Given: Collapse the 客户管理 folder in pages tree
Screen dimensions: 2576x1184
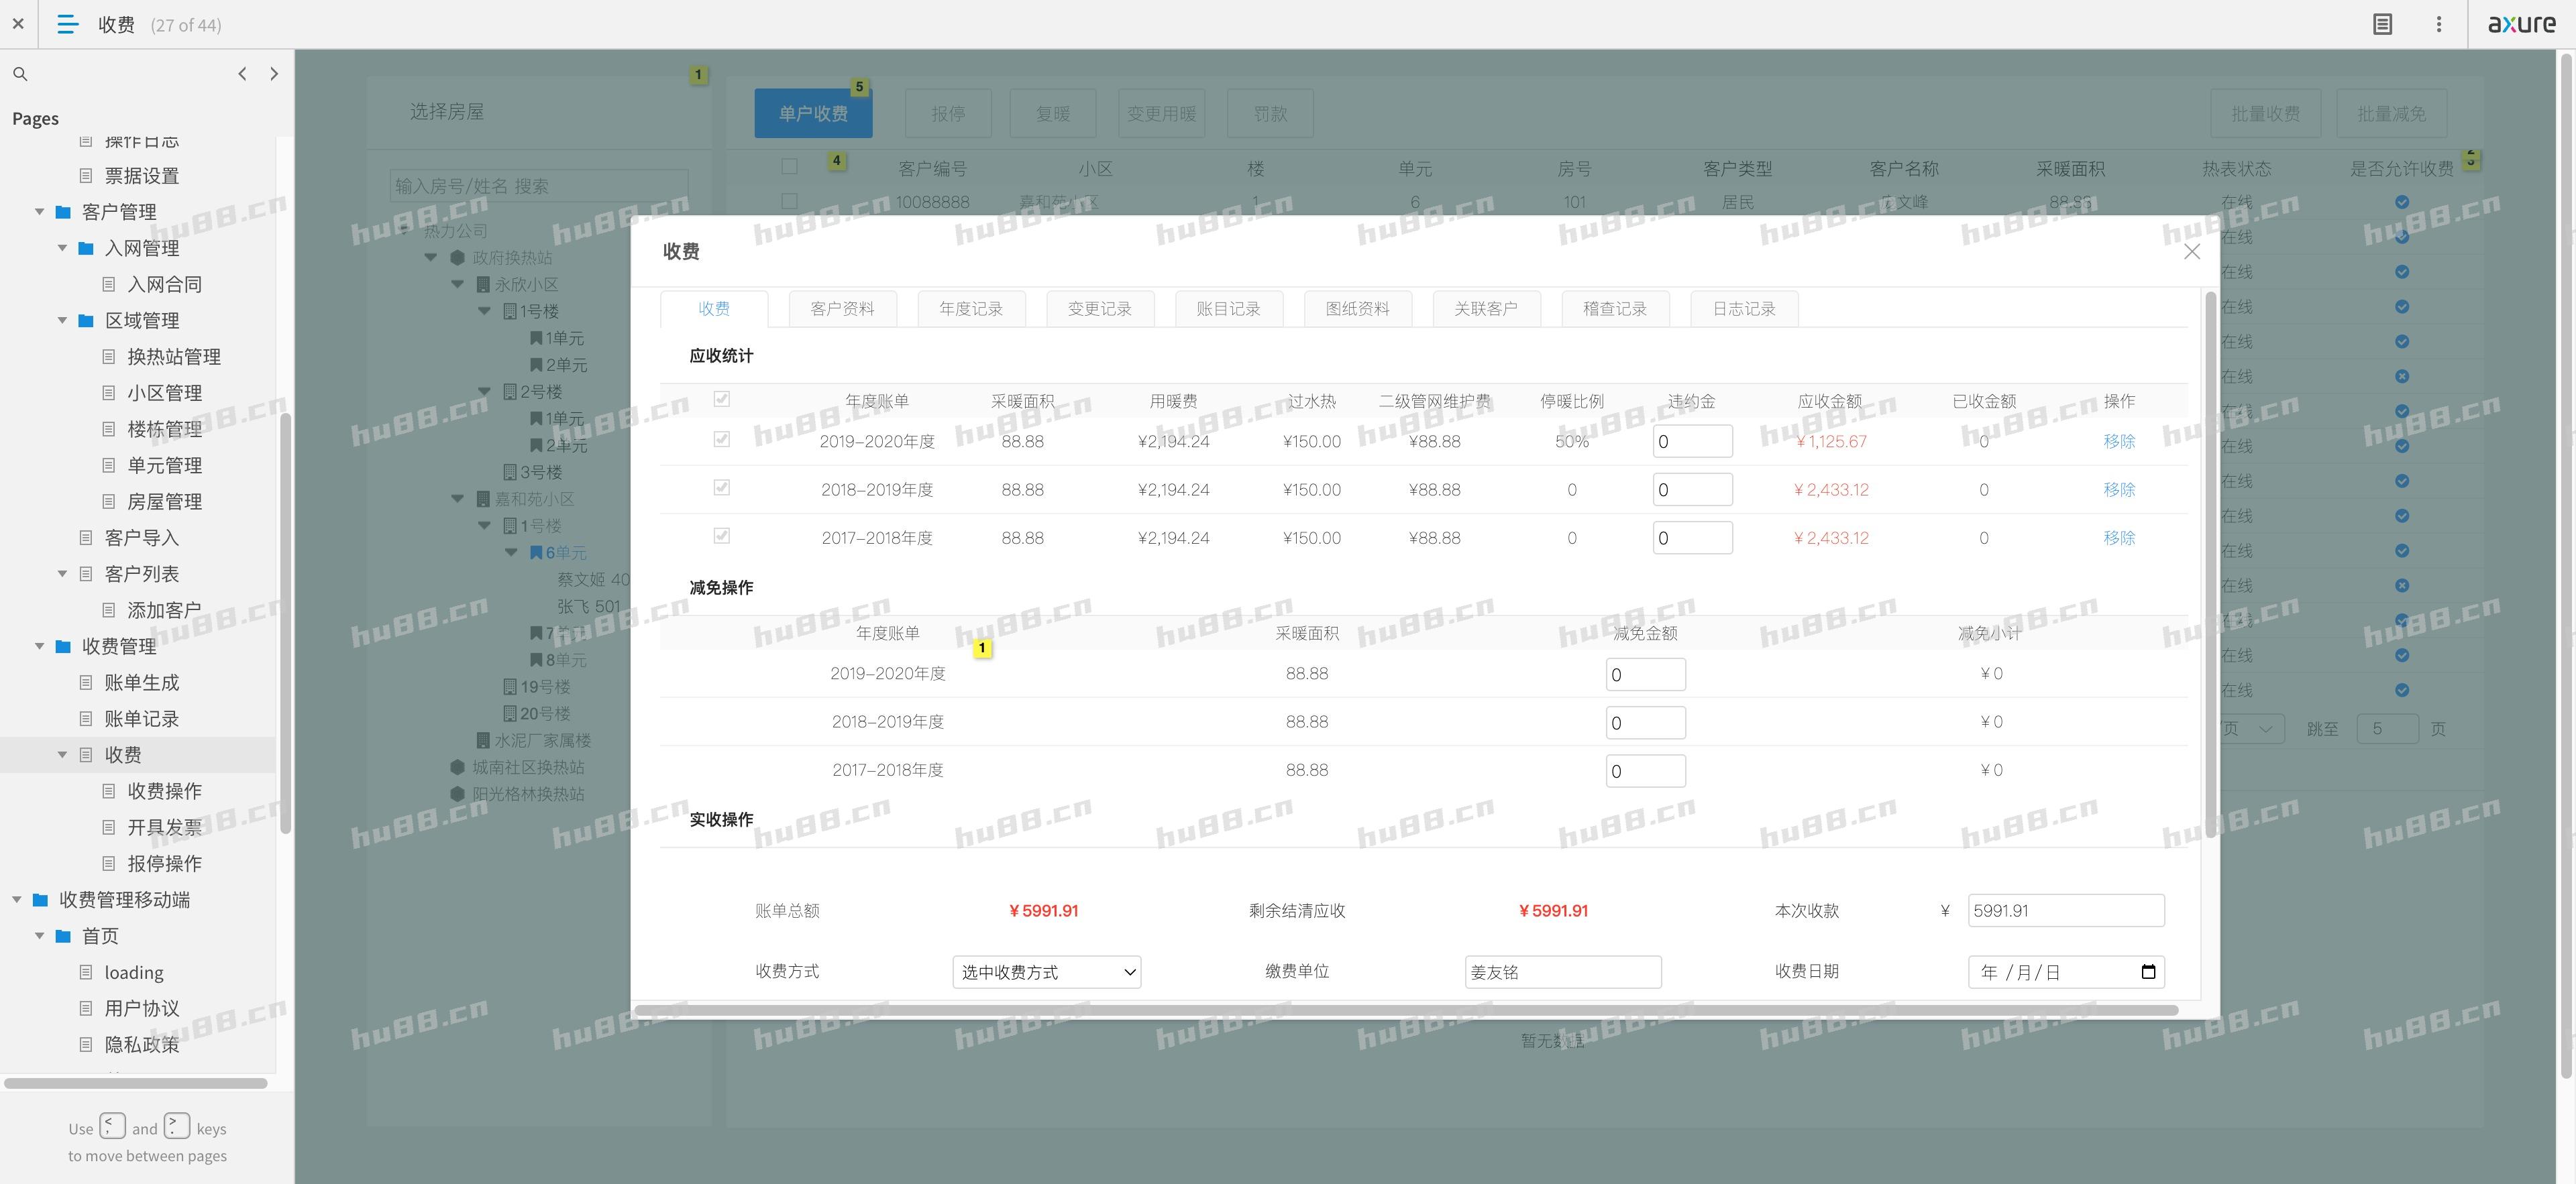Looking at the screenshot, I should (40, 212).
